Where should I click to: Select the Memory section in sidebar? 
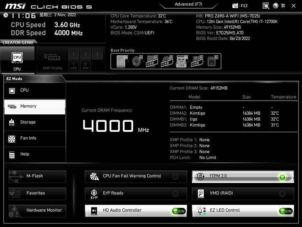pos(35,106)
